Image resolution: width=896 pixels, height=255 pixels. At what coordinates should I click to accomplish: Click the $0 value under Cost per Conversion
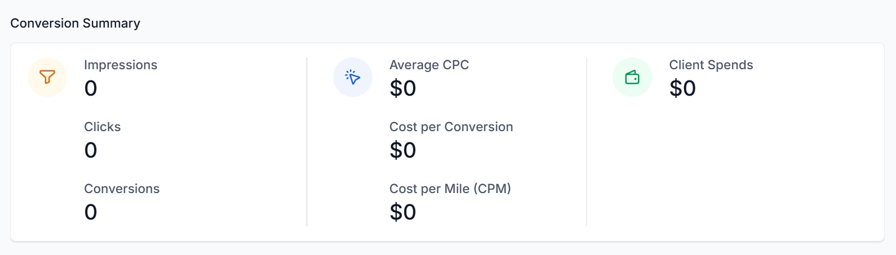tap(403, 150)
